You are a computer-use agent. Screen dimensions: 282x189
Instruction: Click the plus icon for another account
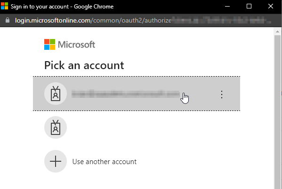56,161
